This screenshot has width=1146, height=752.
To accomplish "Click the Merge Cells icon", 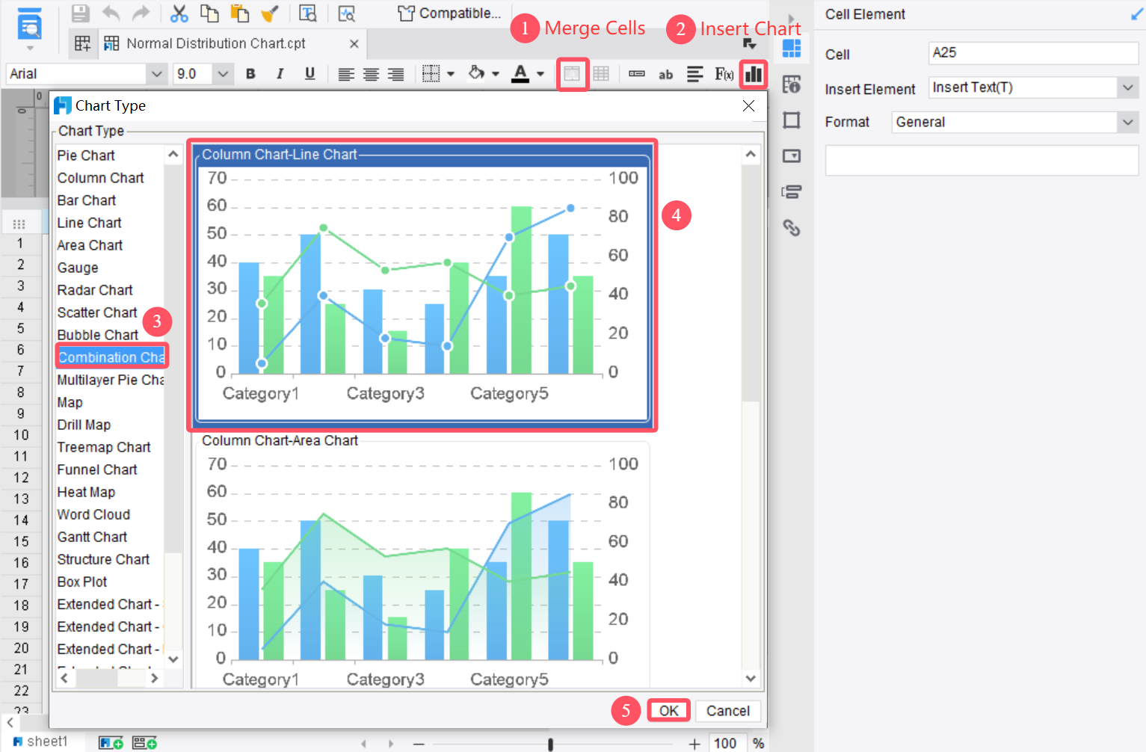I will 573,73.
